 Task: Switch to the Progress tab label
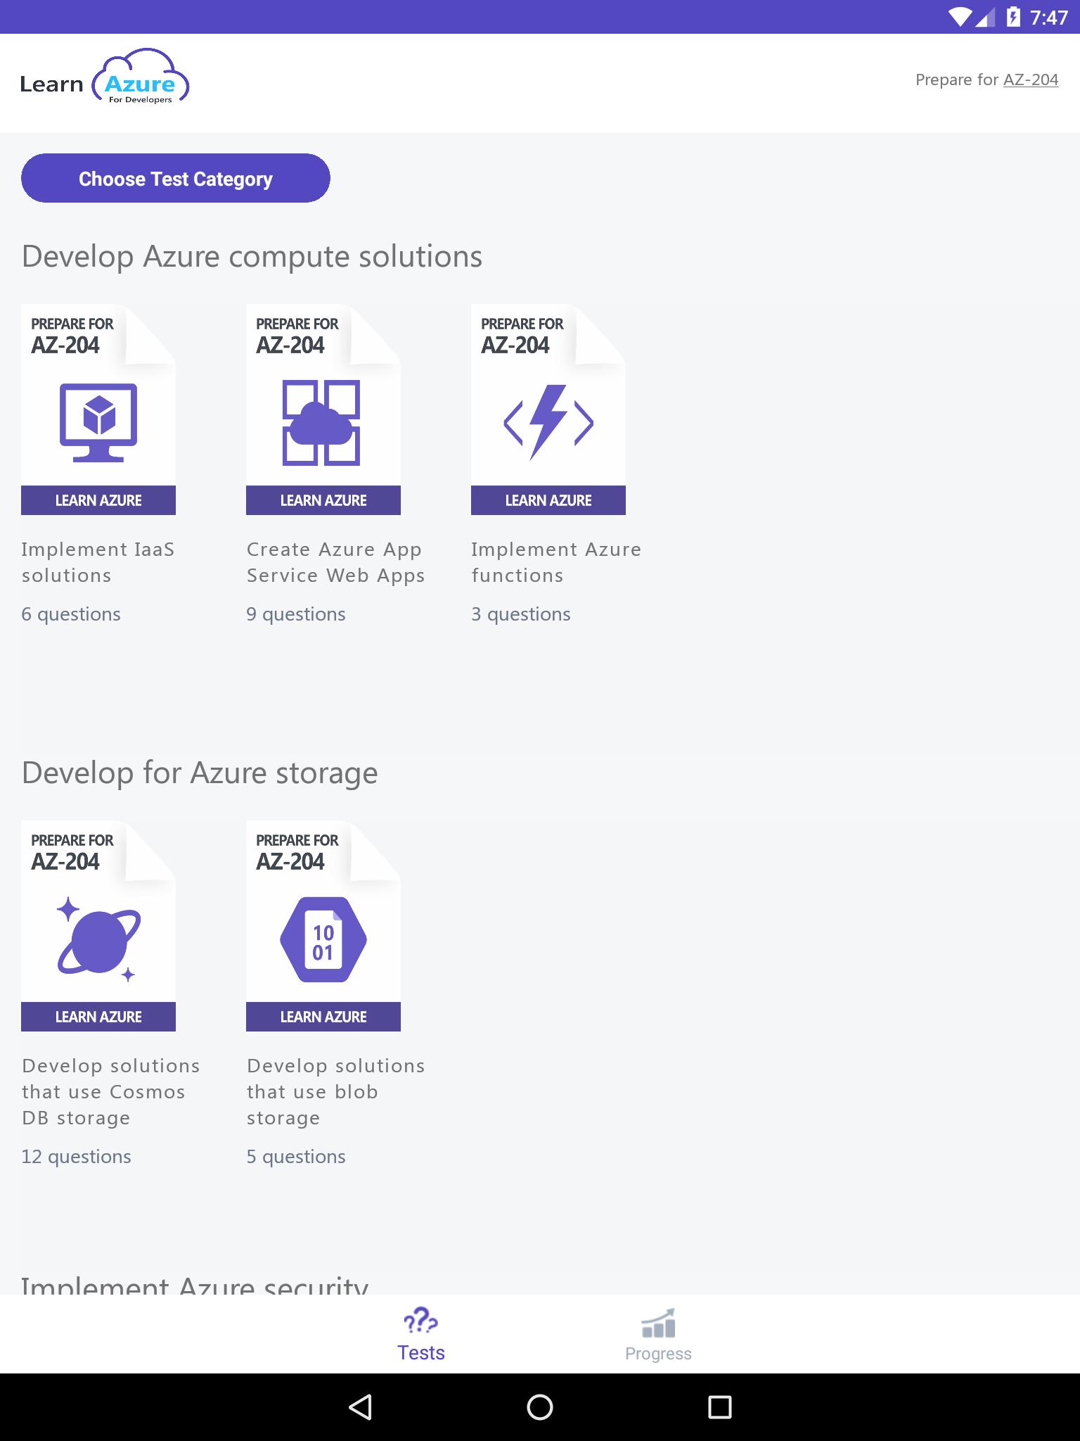point(658,1354)
